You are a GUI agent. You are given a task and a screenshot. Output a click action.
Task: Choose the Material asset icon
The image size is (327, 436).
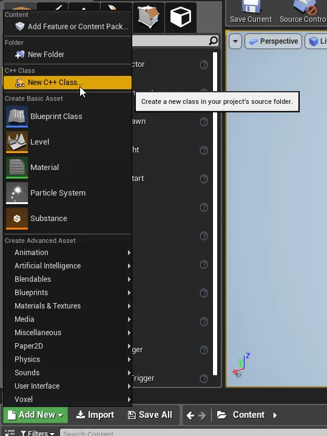[x=17, y=168]
